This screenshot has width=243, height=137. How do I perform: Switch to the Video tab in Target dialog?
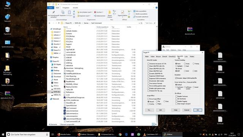[153, 57]
